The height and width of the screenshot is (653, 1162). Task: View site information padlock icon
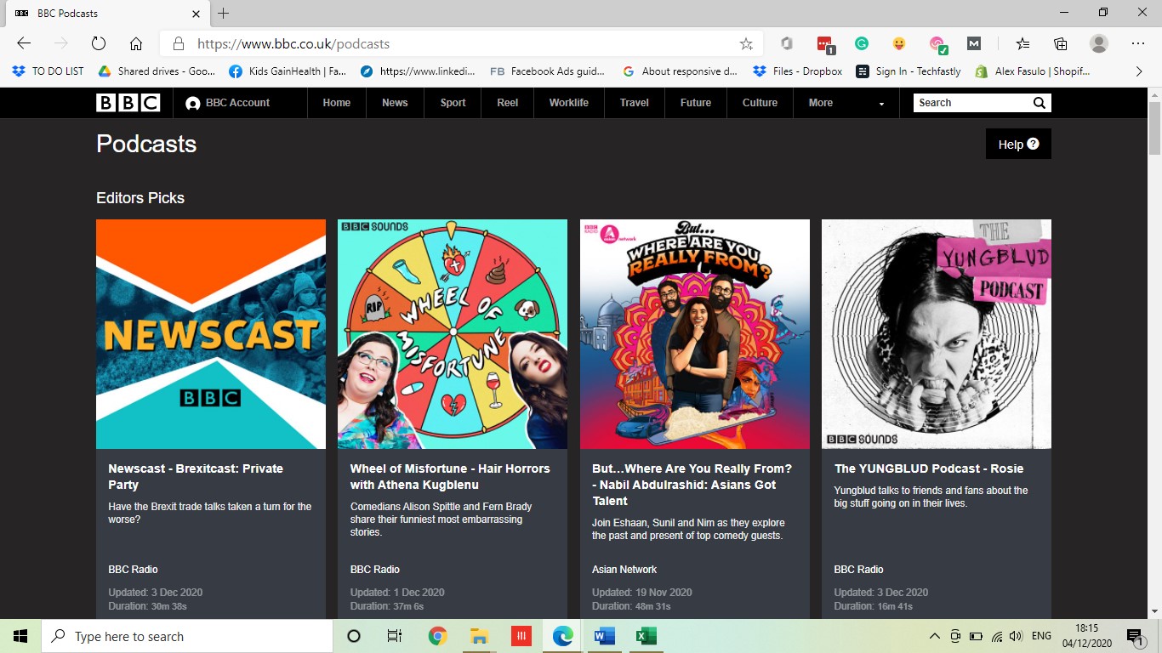click(x=178, y=43)
